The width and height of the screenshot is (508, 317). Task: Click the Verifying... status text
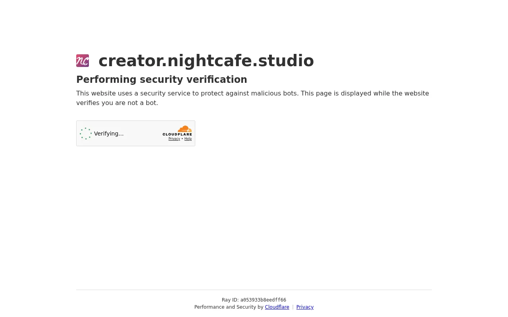(x=109, y=134)
